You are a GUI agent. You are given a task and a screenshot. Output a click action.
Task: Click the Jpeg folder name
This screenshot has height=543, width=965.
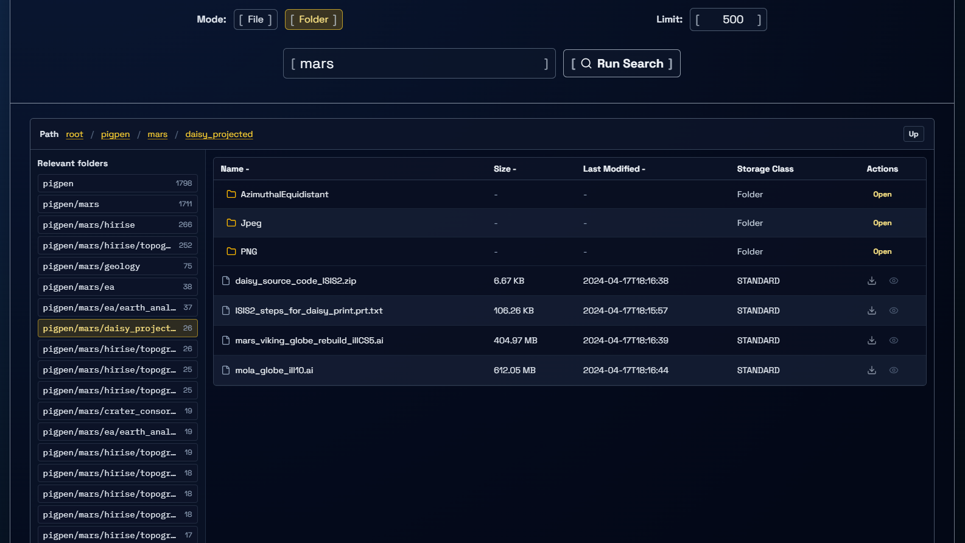pos(251,223)
